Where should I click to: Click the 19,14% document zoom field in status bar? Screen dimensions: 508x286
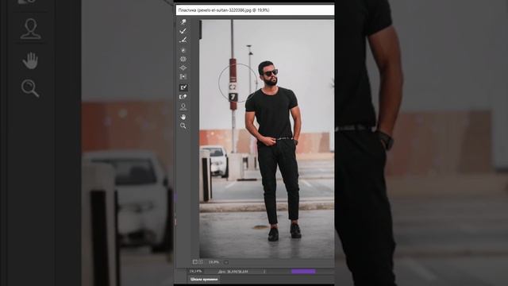pyautogui.click(x=196, y=271)
